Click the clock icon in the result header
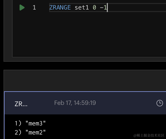 [160, 103]
